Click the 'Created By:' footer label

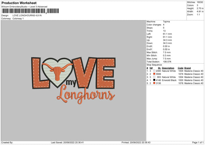coord(7,142)
